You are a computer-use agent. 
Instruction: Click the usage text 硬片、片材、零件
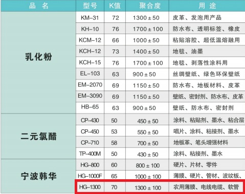195,164
